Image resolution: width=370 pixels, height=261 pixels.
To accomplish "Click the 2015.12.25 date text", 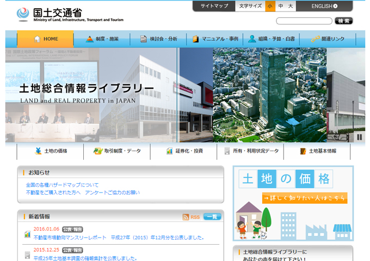I will pos(46,250).
